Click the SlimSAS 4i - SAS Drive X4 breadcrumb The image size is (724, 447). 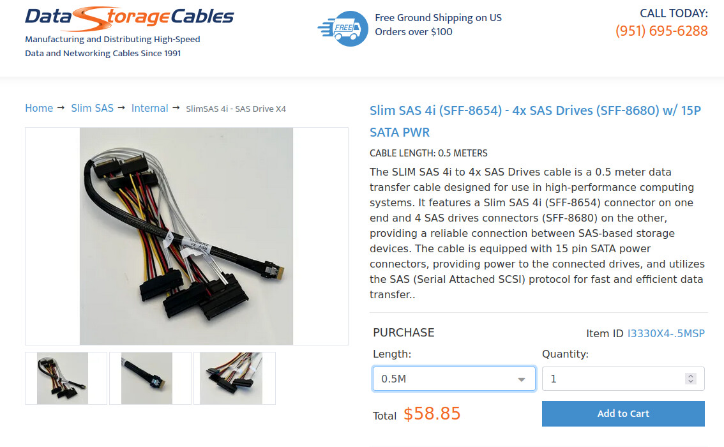tap(236, 109)
